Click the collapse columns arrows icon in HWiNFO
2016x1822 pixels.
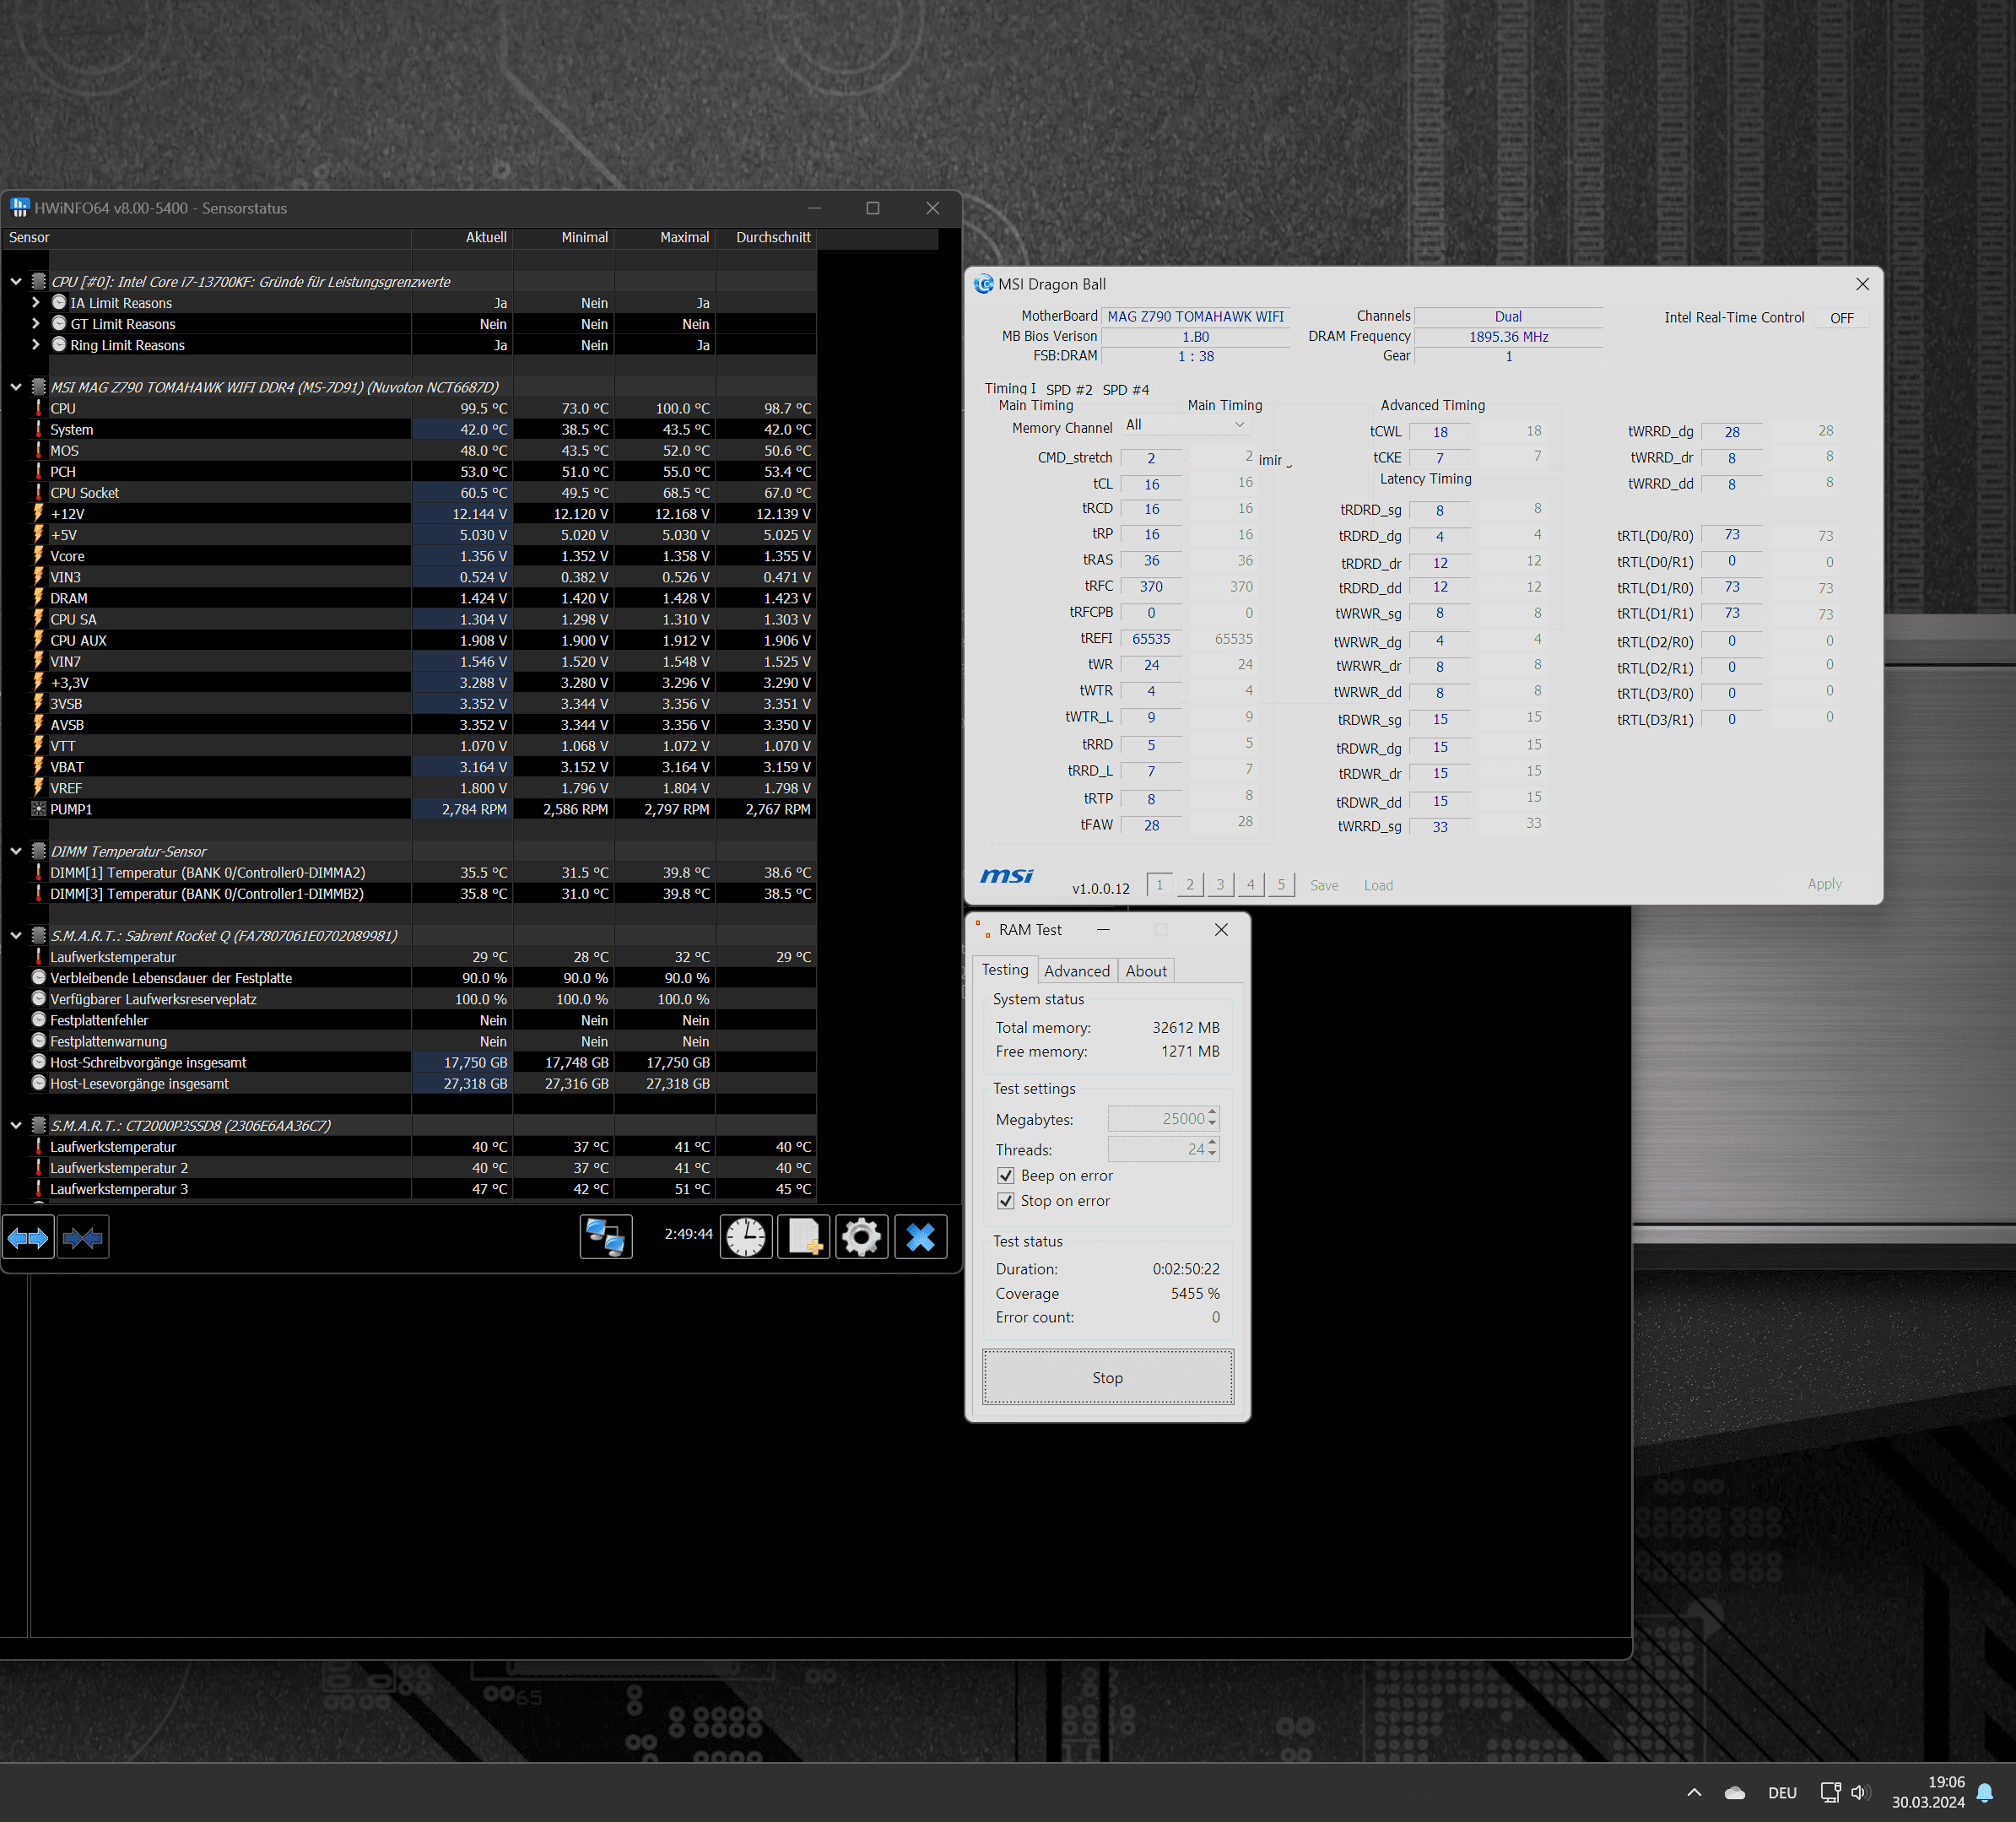tap(83, 1238)
